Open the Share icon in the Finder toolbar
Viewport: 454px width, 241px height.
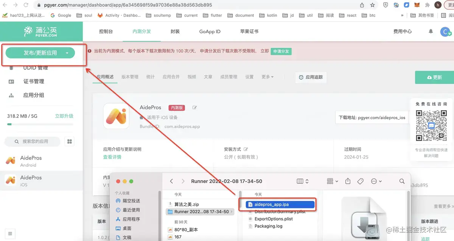click(x=348, y=181)
